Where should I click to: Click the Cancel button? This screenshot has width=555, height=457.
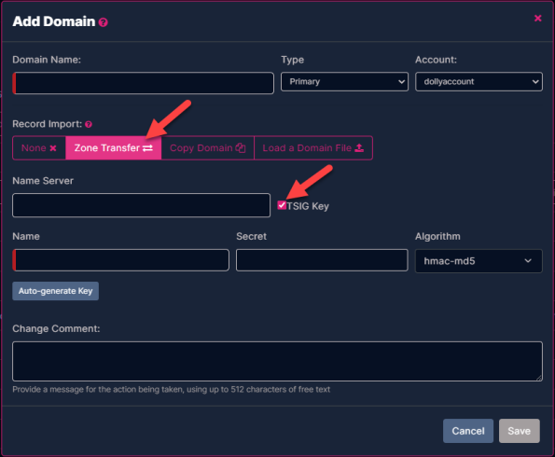click(468, 431)
